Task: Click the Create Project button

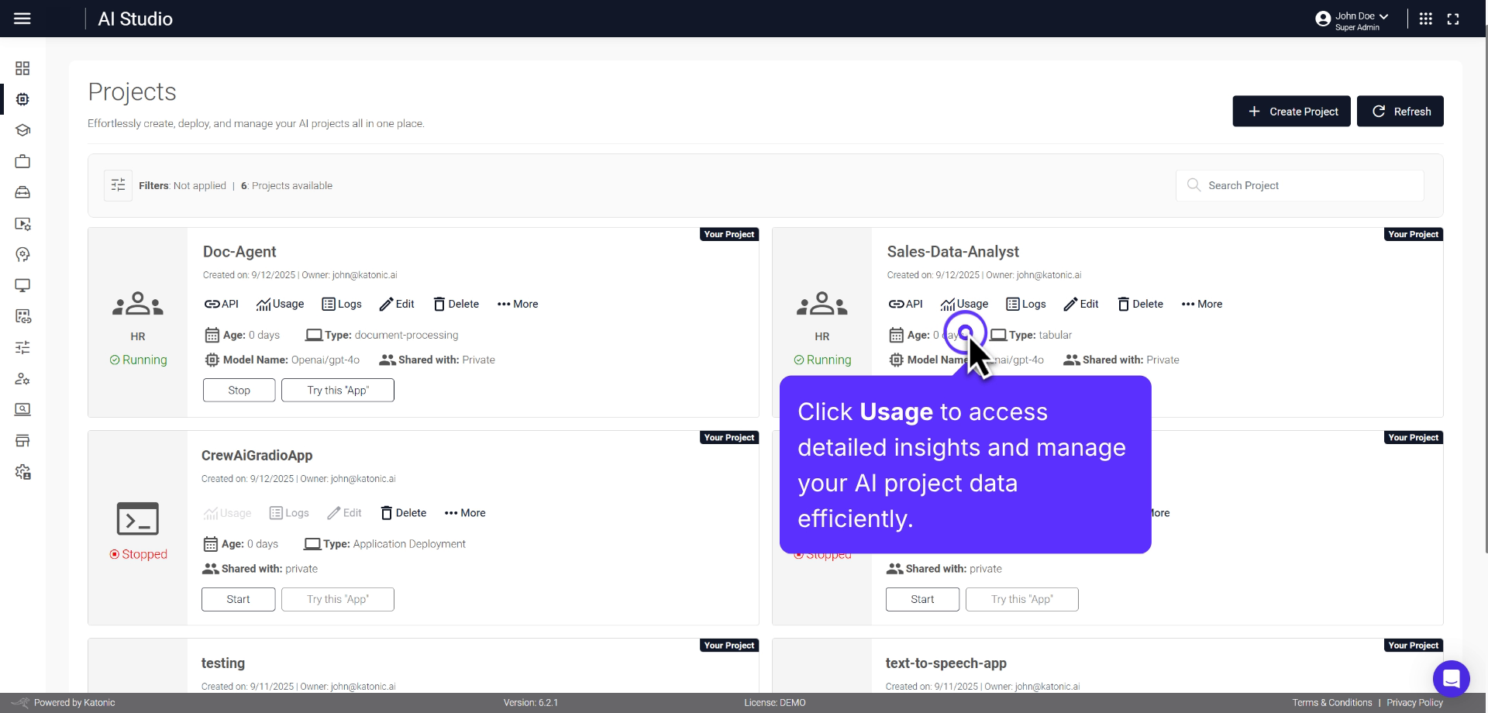Action: click(x=1291, y=111)
